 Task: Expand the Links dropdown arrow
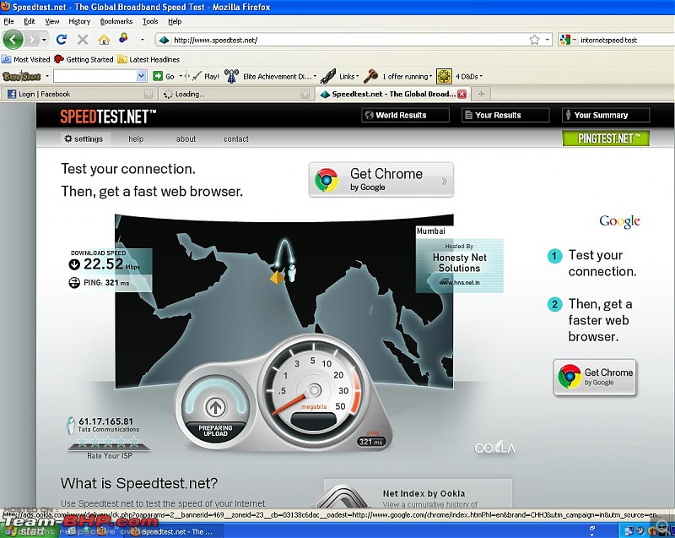[x=357, y=77]
